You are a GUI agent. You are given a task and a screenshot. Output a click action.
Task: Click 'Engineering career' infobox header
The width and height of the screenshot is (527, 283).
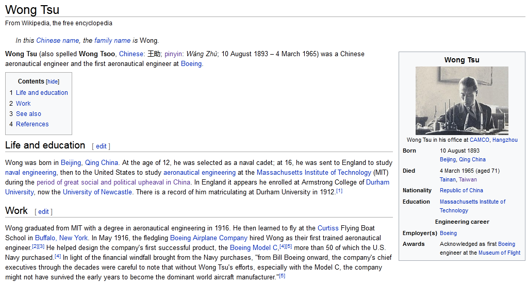(462, 222)
